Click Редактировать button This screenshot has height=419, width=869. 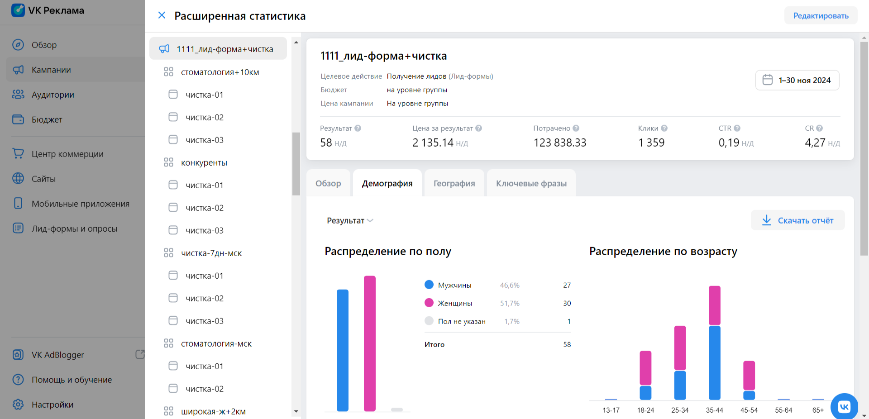coord(821,15)
